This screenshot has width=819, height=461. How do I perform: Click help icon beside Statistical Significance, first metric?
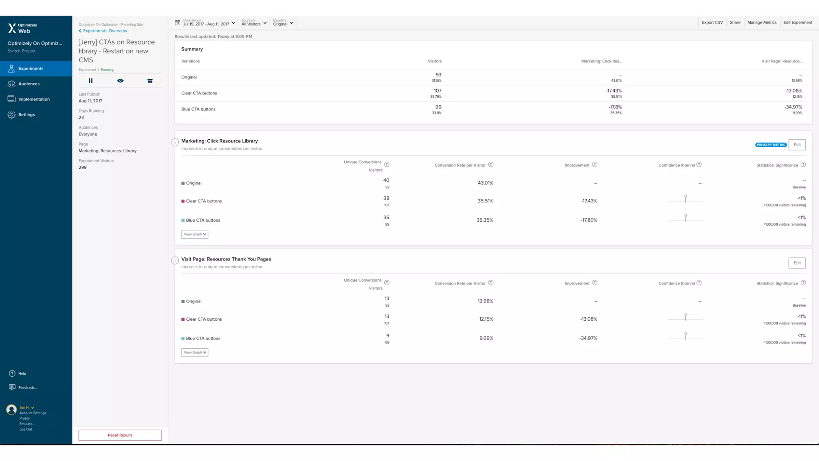pos(803,165)
